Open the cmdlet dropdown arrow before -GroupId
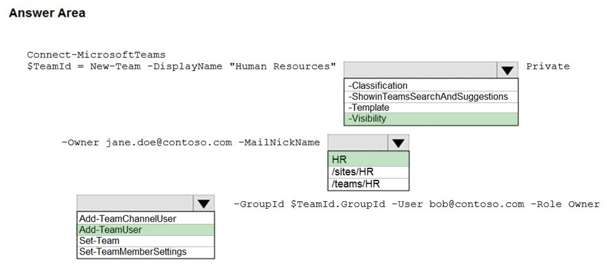The width and height of the screenshot is (612, 271). pos(204,203)
